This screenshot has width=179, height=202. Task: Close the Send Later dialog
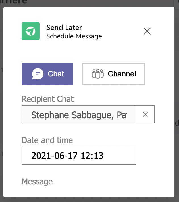pyautogui.click(x=147, y=31)
